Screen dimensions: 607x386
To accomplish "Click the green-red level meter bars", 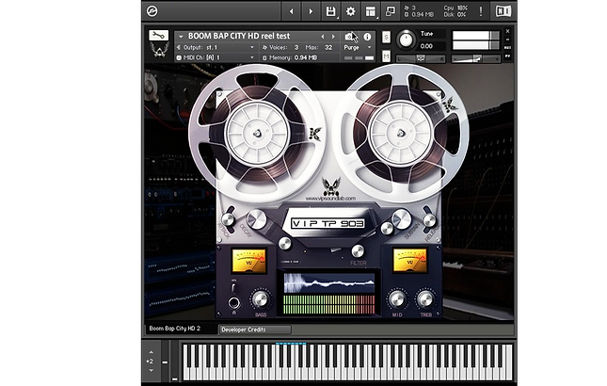I will point(329,304).
